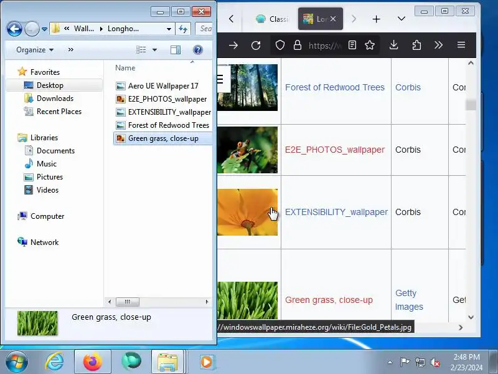The image size is (498, 374).
Task: List all Firefox tabs dropdown
Action: 401,19
